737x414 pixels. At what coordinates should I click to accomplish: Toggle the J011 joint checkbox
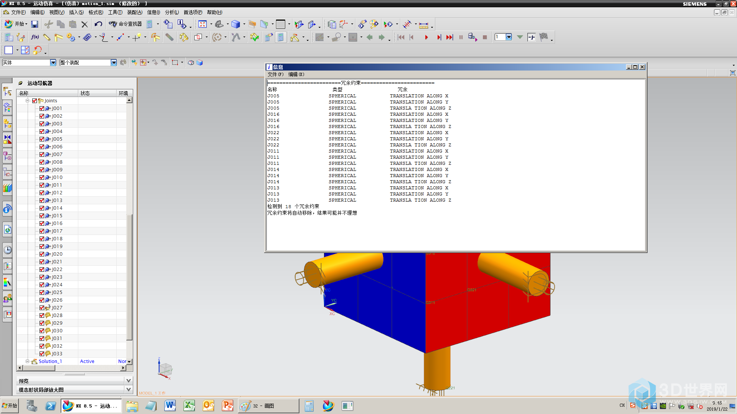point(42,185)
